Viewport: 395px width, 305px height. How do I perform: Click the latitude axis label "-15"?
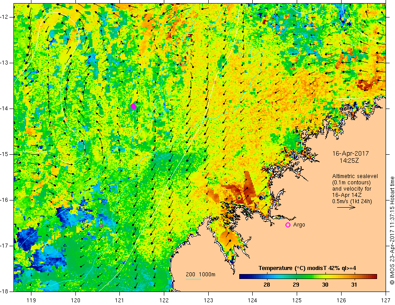[5, 154]
